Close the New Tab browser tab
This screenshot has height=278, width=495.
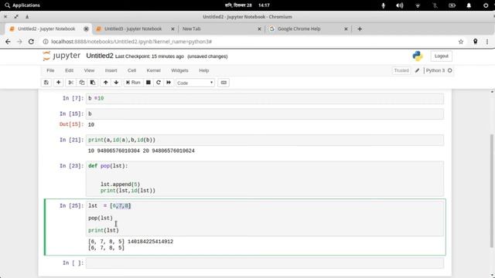coord(259,29)
